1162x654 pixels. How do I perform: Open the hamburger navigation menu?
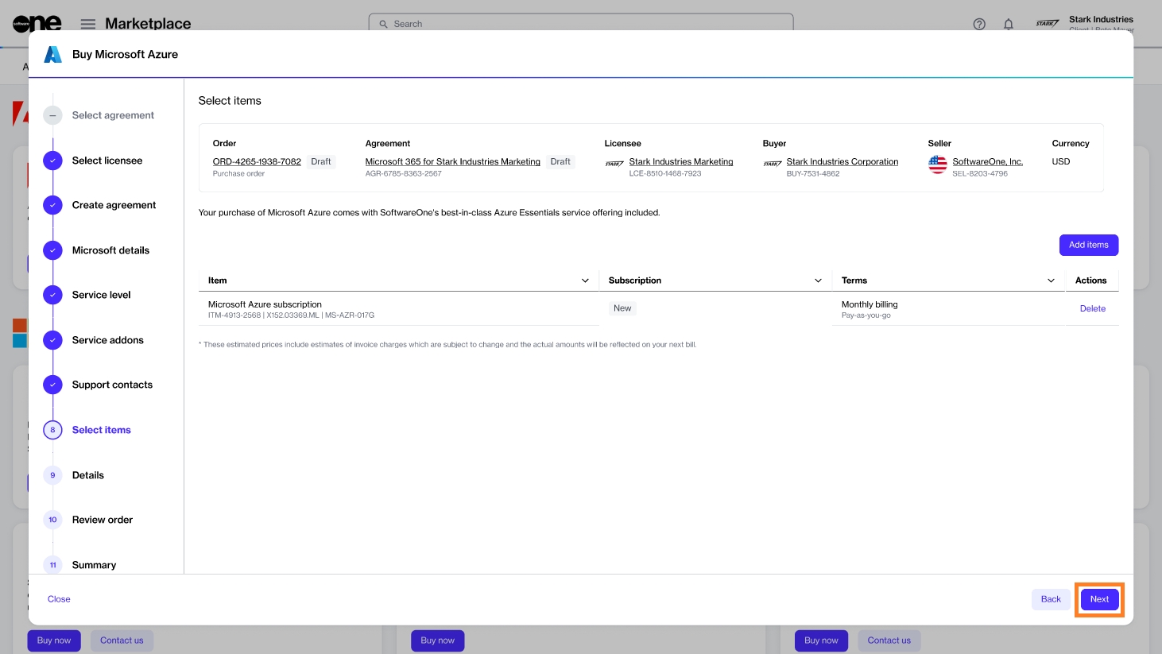88,24
